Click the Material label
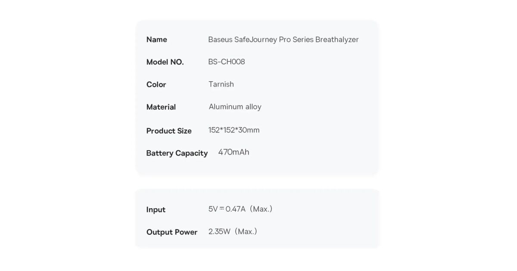The height and width of the screenshot is (271, 517). (161, 107)
